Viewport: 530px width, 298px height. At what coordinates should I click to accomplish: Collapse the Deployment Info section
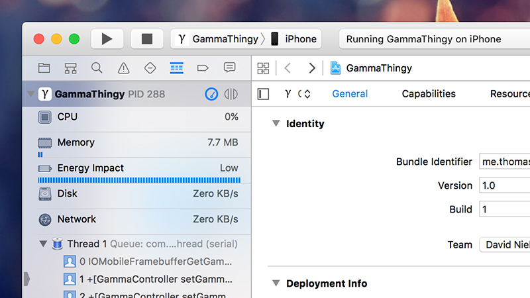click(x=276, y=283)
